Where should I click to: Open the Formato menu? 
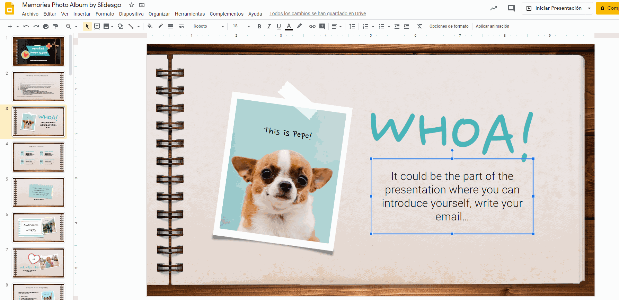click(105, 14)
